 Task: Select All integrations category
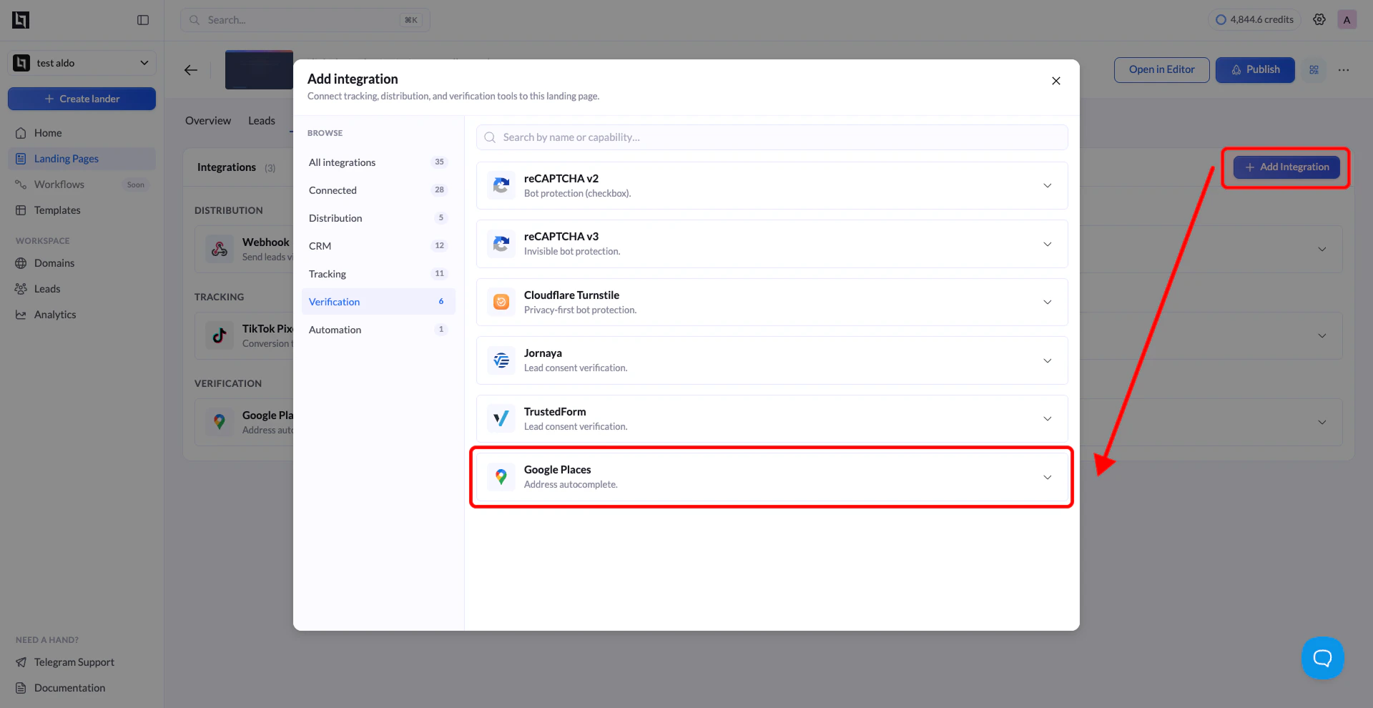click(x=378, y=162)
